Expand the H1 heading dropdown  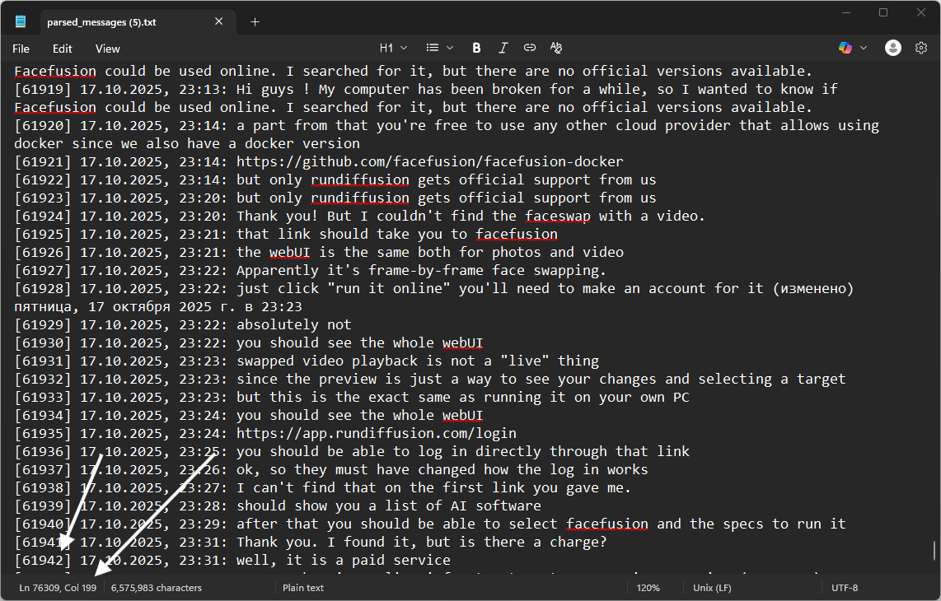393,49
